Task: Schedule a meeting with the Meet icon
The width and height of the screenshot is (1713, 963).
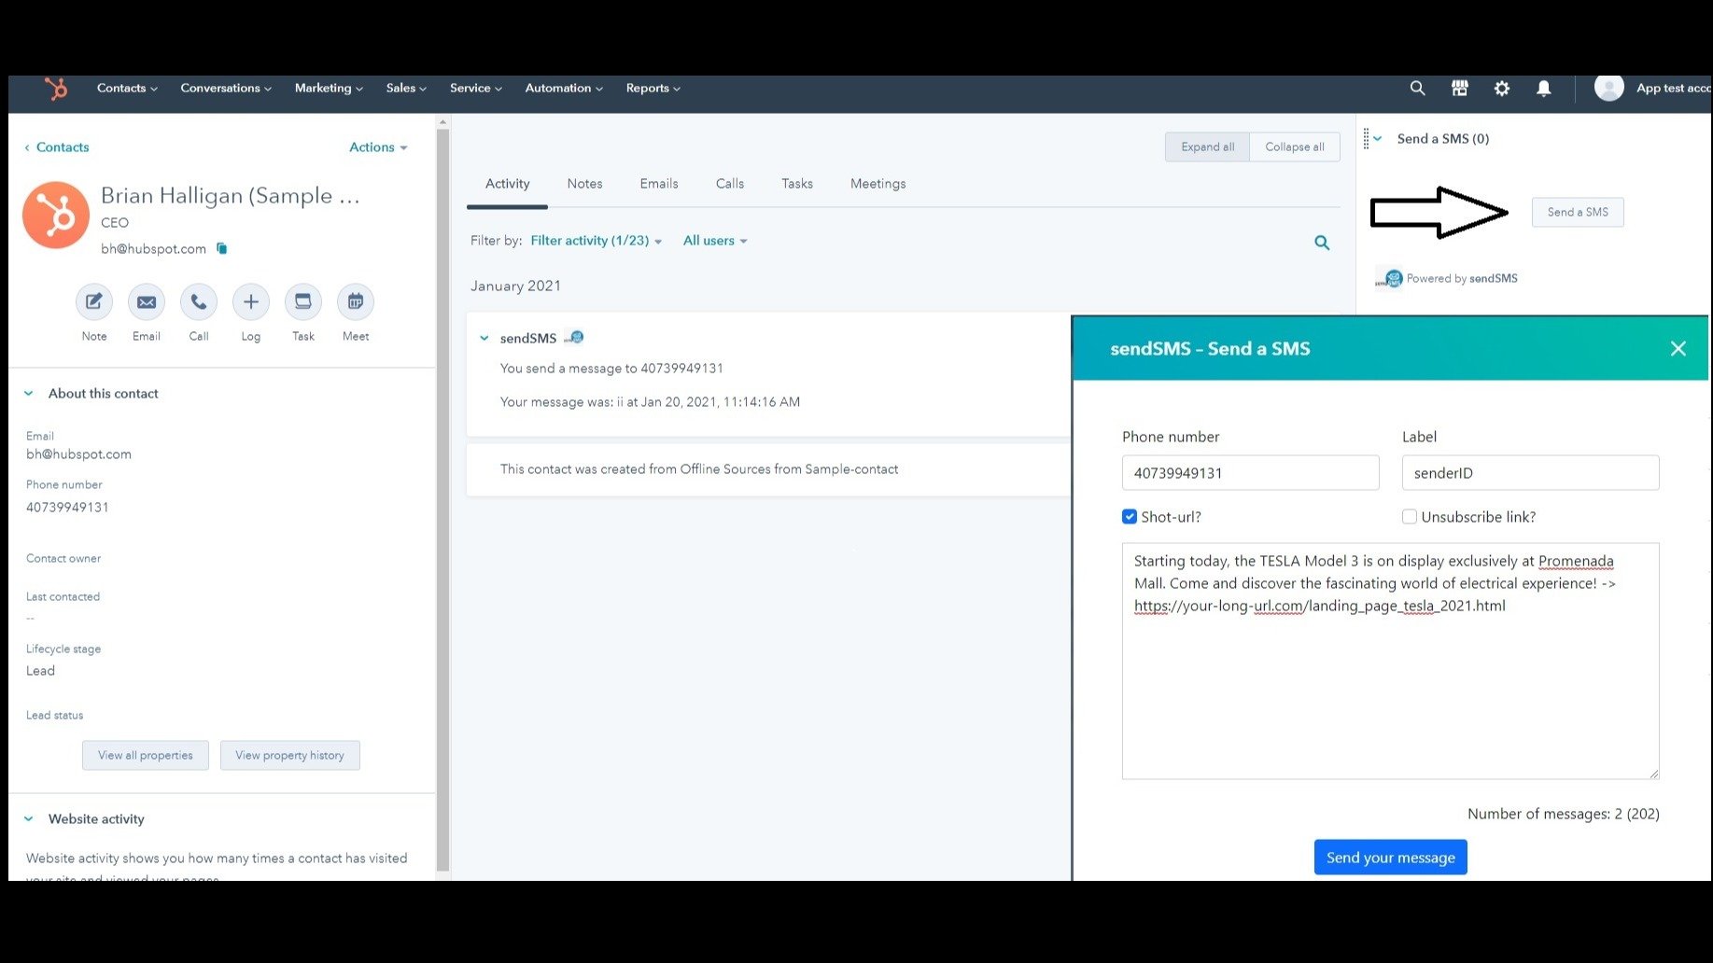Action: point(356,302)
